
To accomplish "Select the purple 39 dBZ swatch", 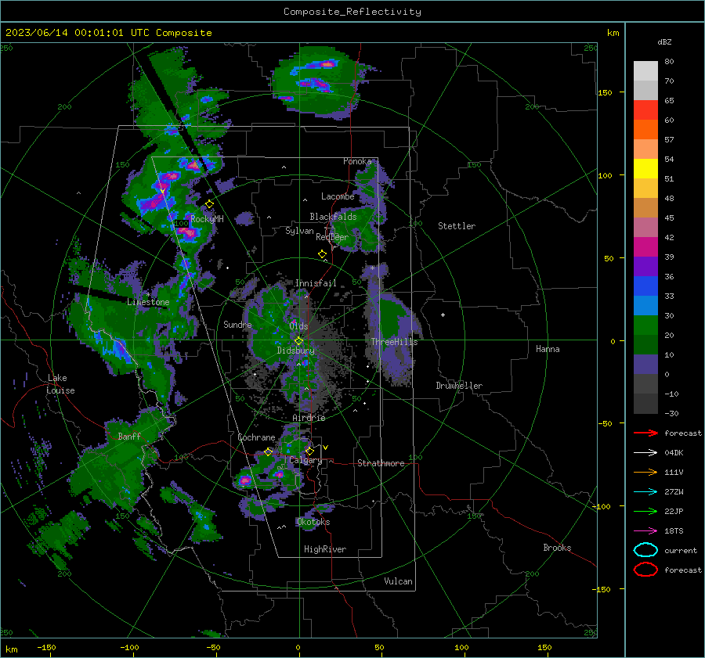I will [645, 266].
